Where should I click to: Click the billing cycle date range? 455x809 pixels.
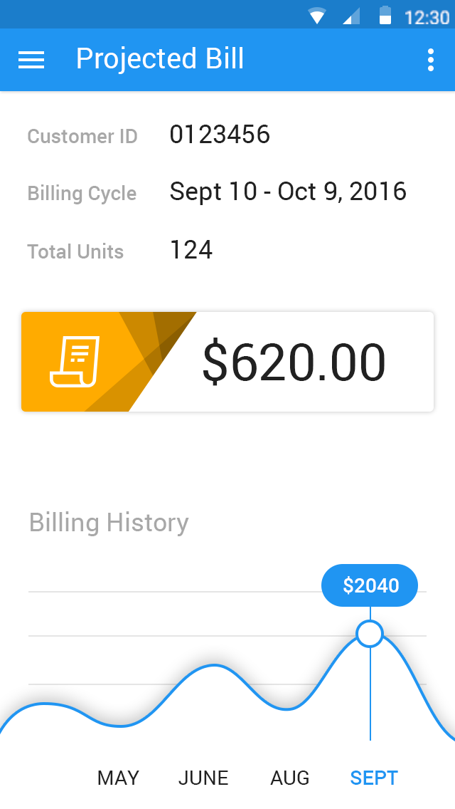288,192
